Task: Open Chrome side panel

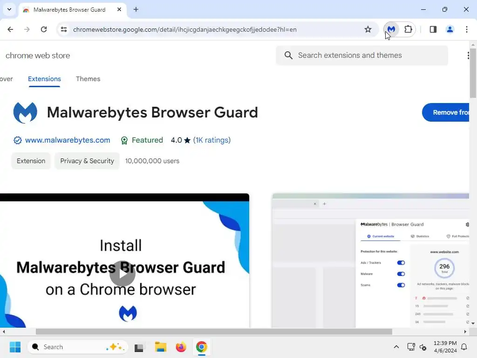Action: (433, 29)
